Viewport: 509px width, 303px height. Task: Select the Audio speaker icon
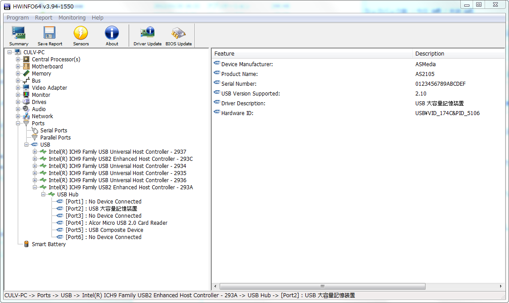(x=26, y=109)
